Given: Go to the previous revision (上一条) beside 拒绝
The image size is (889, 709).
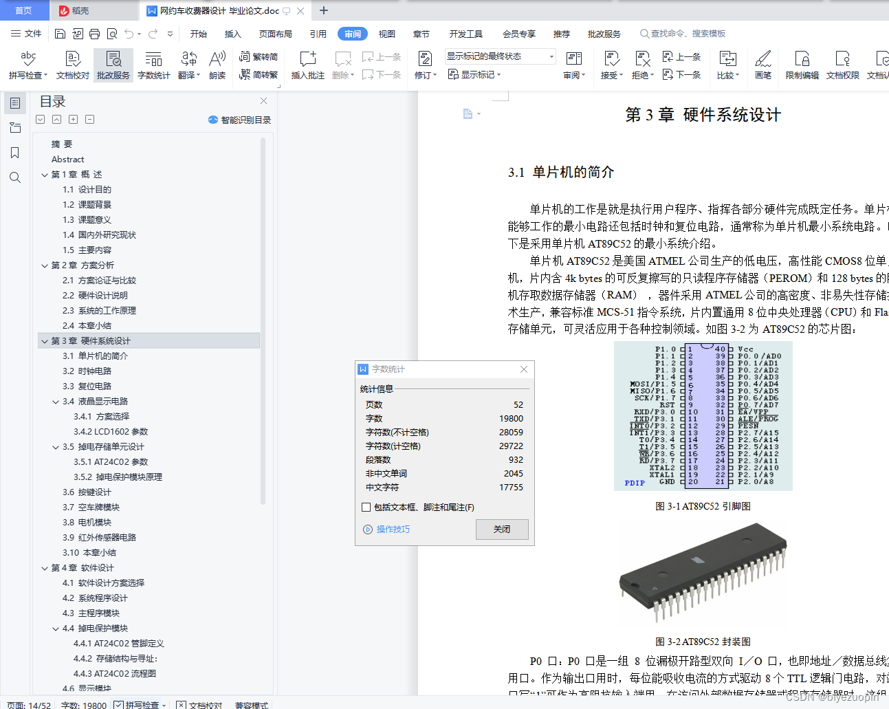Looking at the screenshot, I should [681, 56].
